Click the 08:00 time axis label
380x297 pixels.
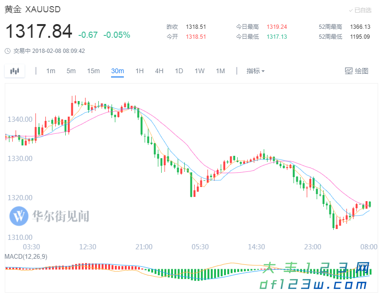pyautogui.click(x=369, y=247)
